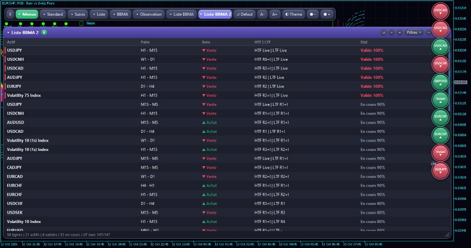Select the USDSEK row

(227, 212)
